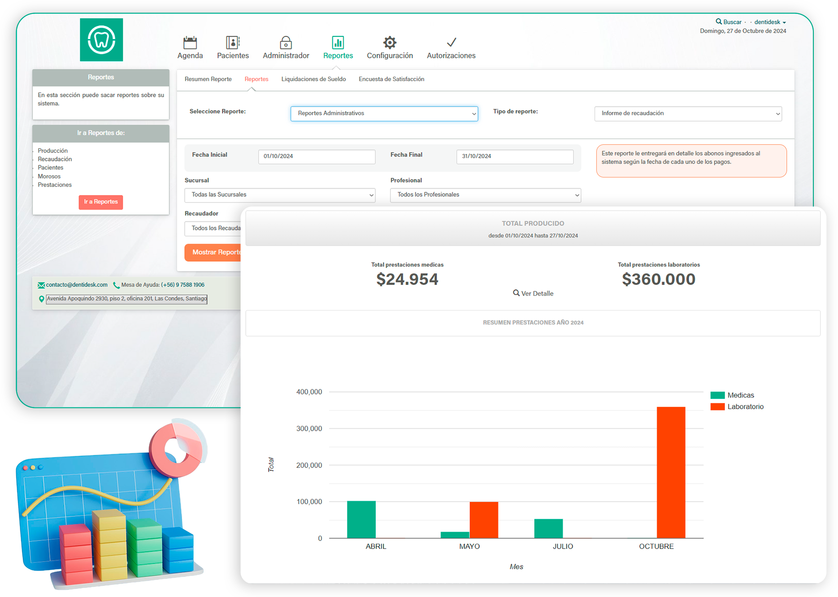838x597 pixels.
Task: Select the Reportes bar chart icon
Action: [x=338, y=43]
